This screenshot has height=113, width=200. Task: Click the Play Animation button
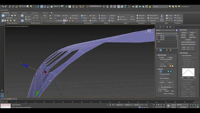click(x=159, y=105)
